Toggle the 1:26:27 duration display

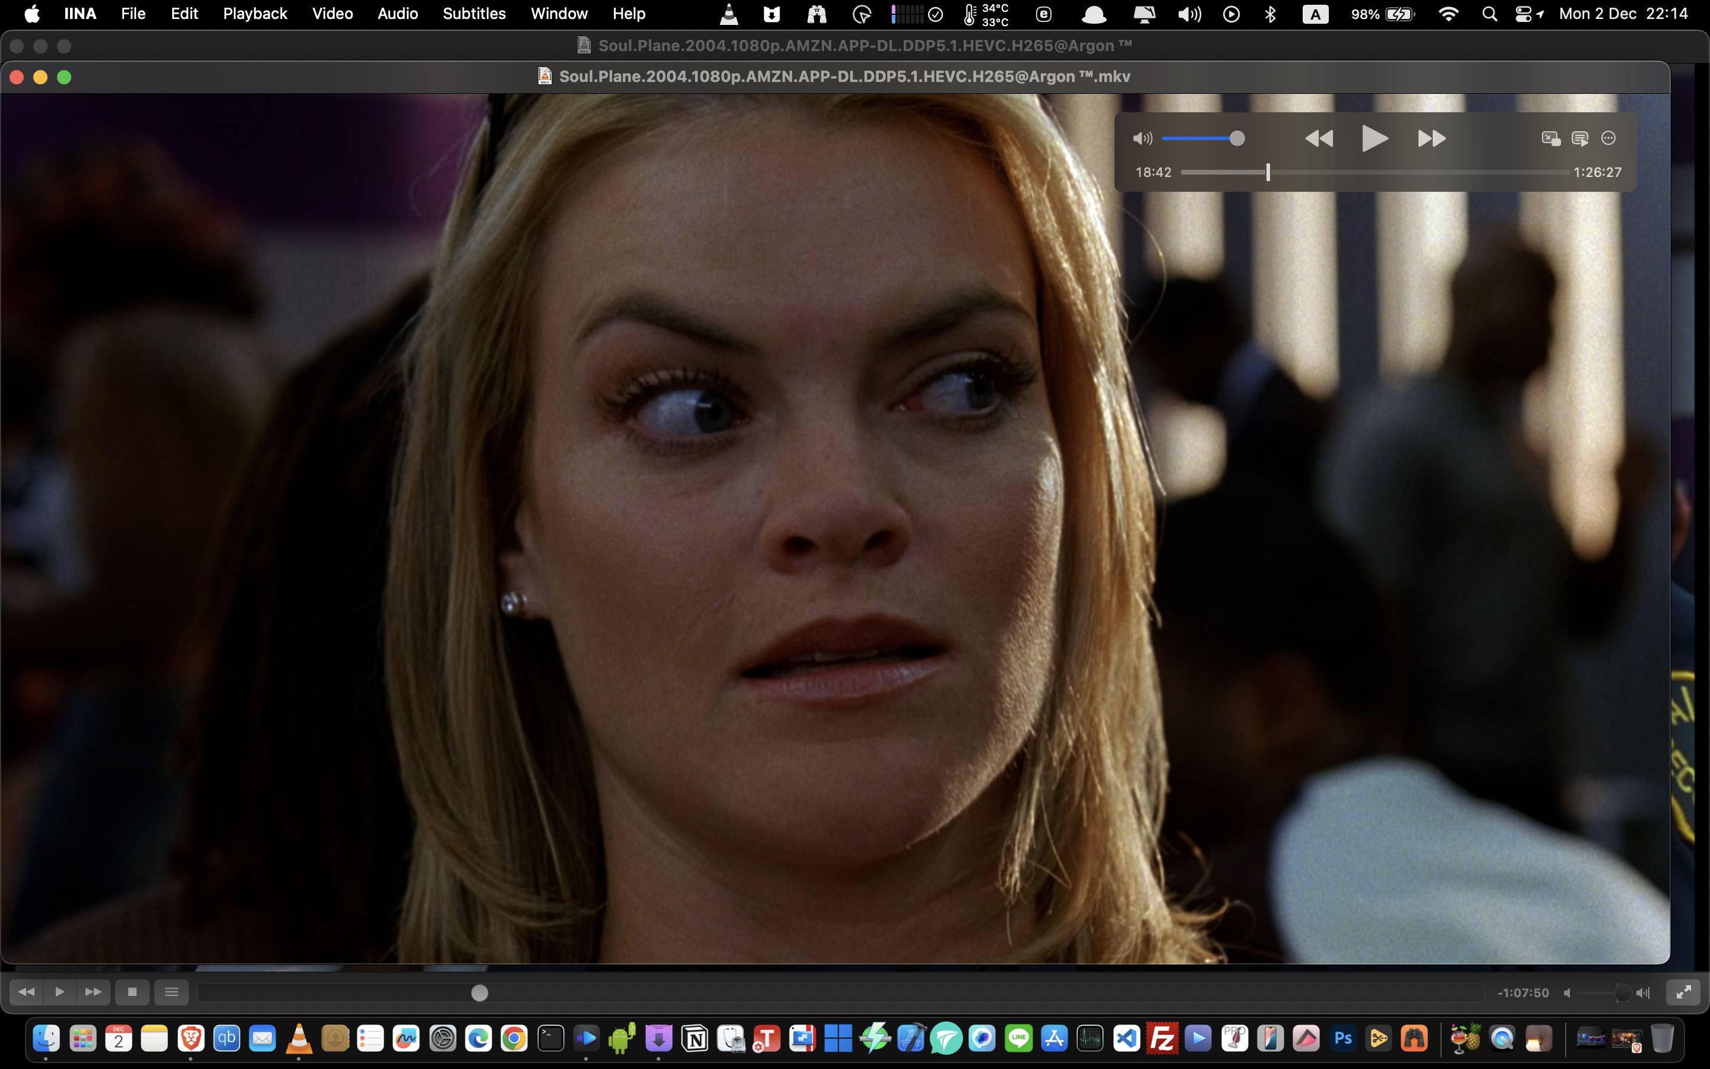tap(1597, 172)
